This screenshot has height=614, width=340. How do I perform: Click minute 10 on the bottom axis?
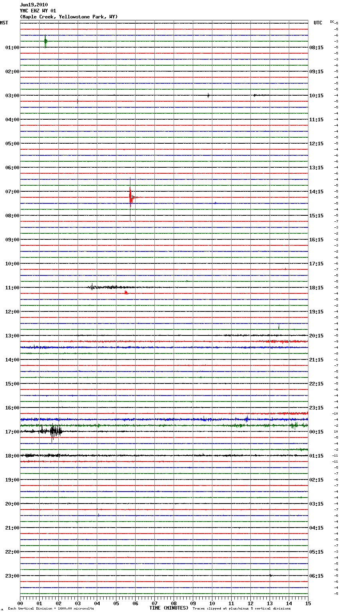tap(212, 603)
